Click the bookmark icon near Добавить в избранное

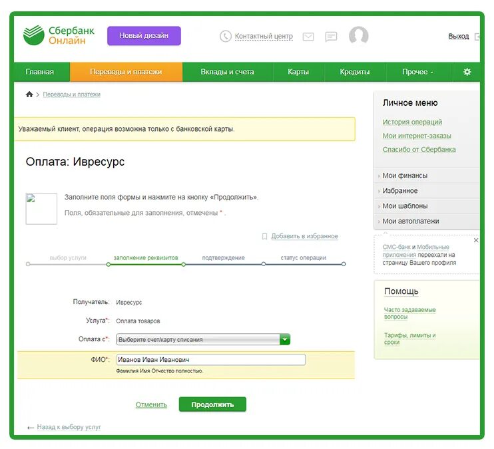(265, 236)
